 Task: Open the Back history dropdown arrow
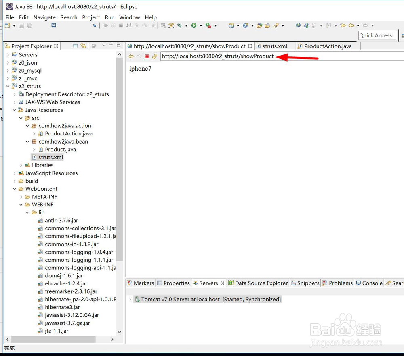(x=358, y=25)
